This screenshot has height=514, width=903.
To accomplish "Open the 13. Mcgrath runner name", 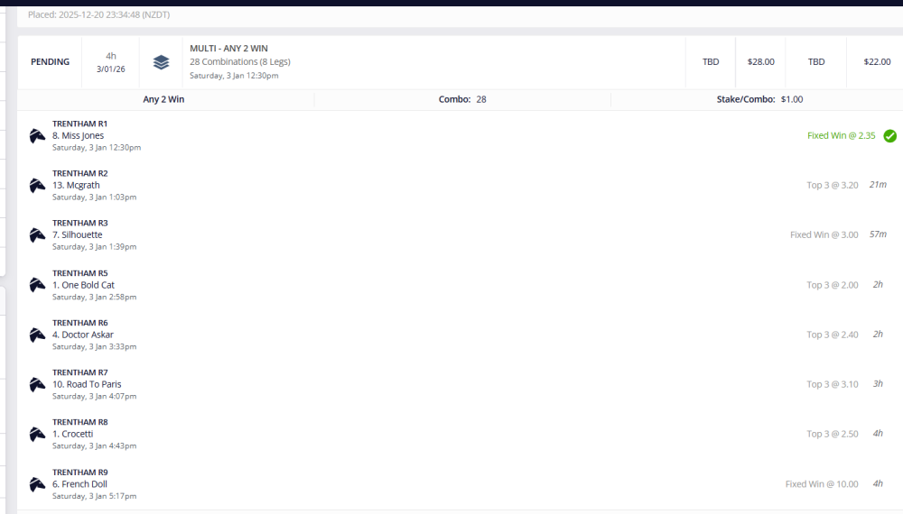I will (76, 186).
